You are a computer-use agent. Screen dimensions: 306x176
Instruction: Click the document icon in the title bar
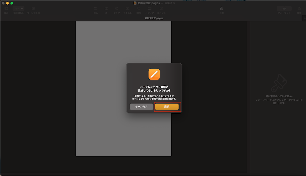point(135,3)
